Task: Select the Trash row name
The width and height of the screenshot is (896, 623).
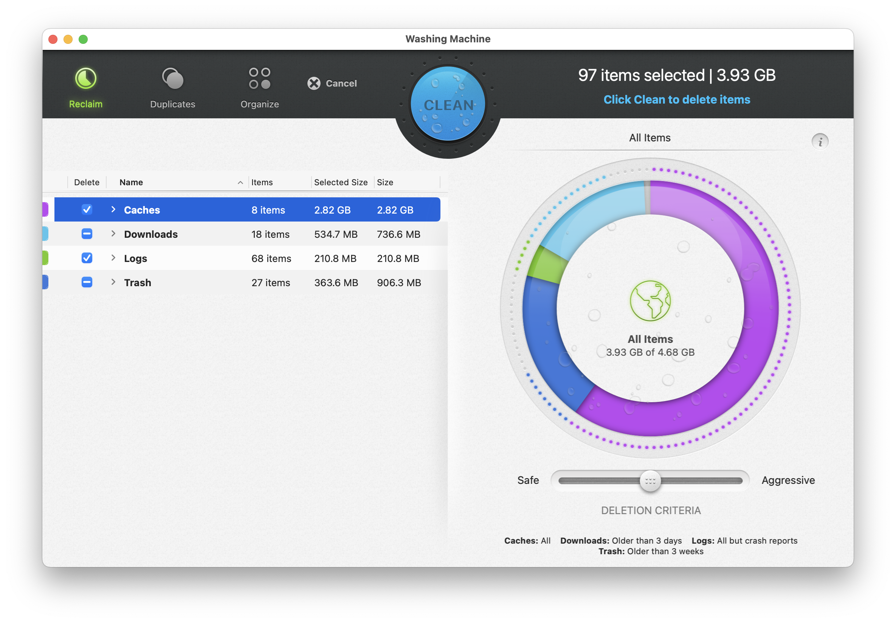Action: point(137,282)
